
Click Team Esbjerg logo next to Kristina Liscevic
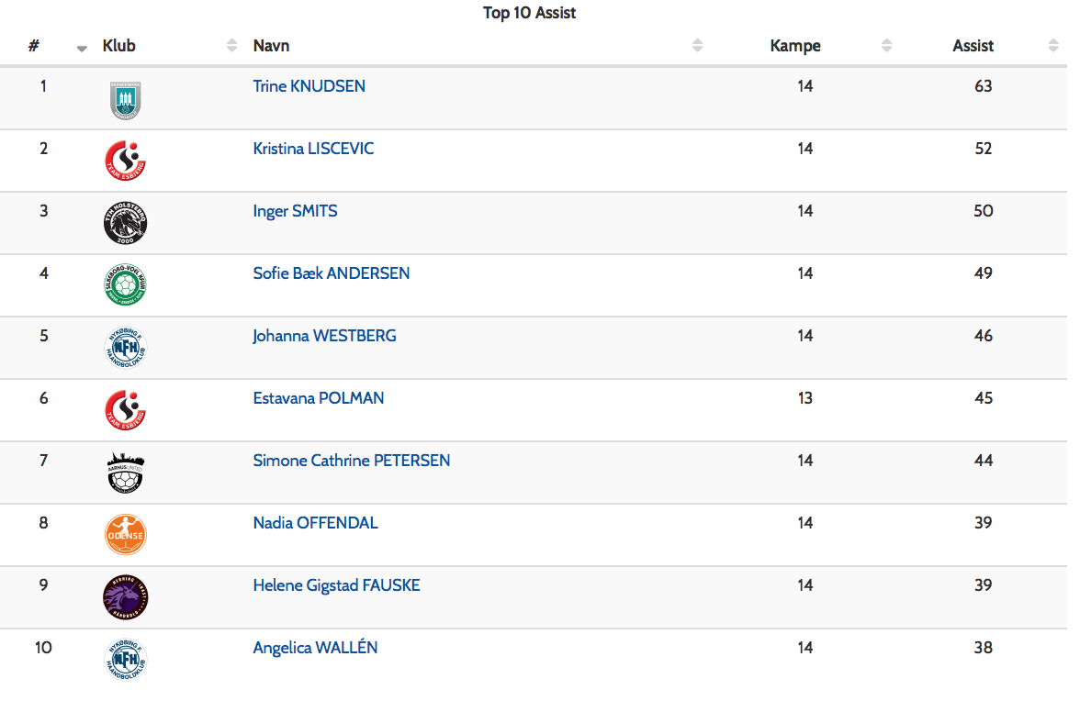[x=125, y=161]
